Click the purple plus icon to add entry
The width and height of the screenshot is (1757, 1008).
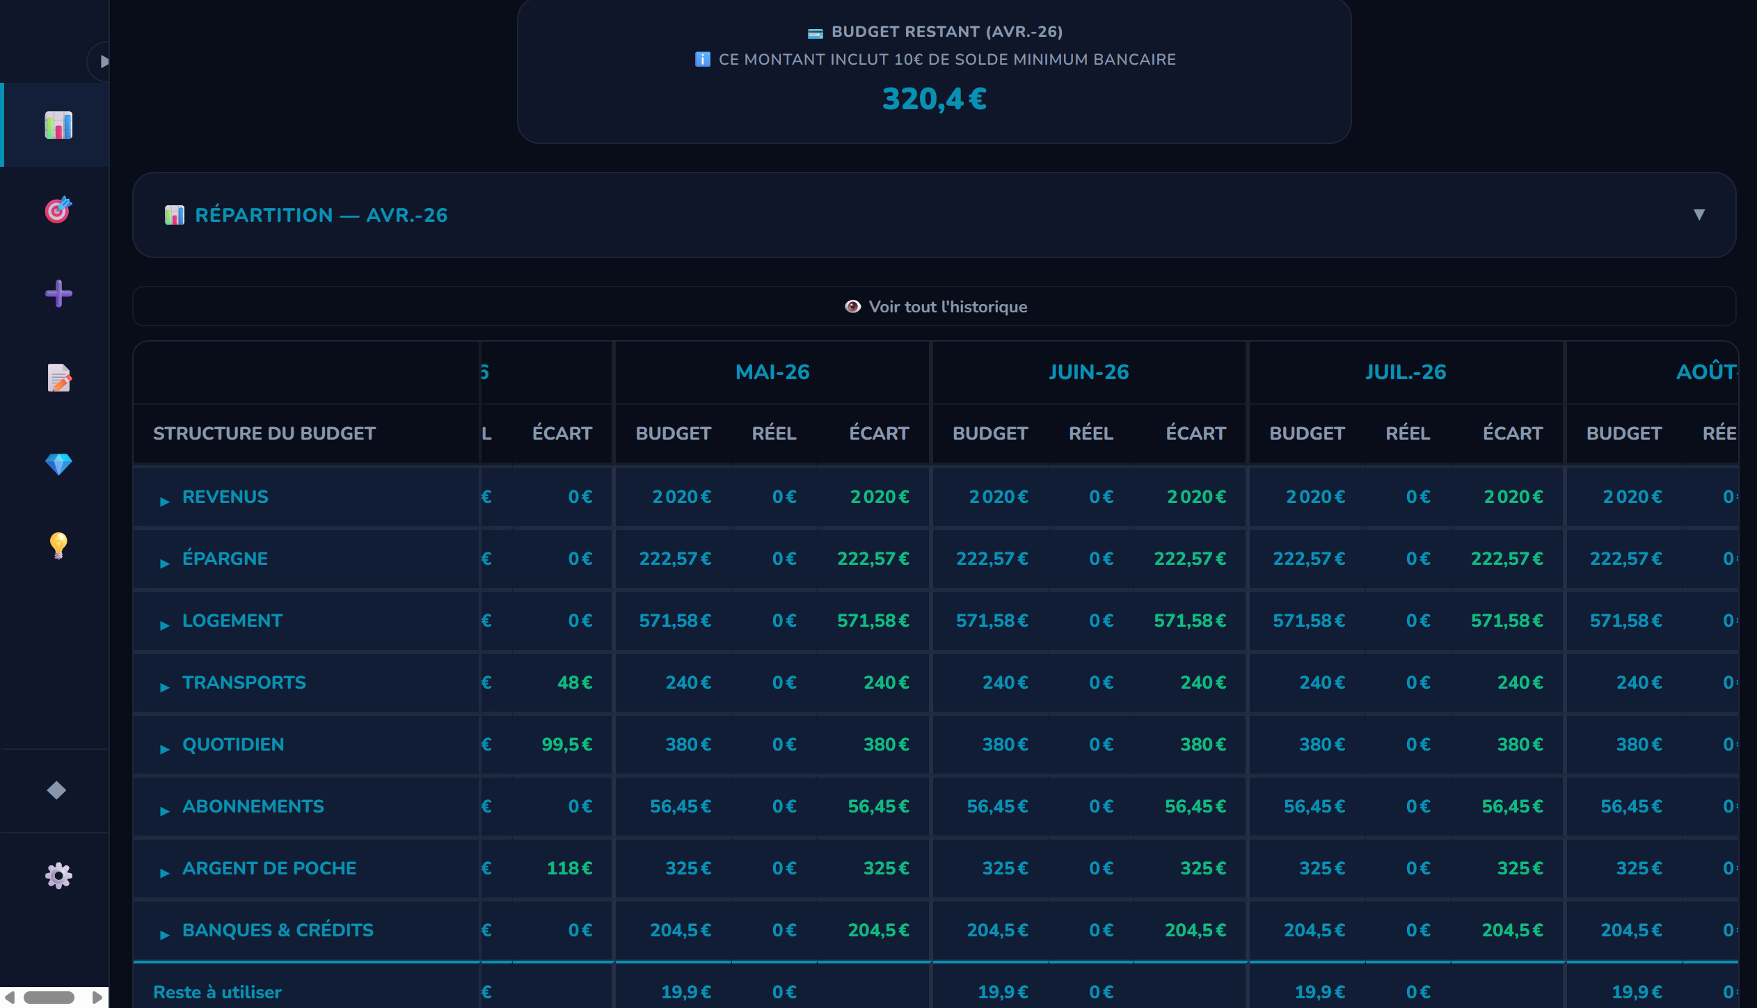[x=58, y=294]
